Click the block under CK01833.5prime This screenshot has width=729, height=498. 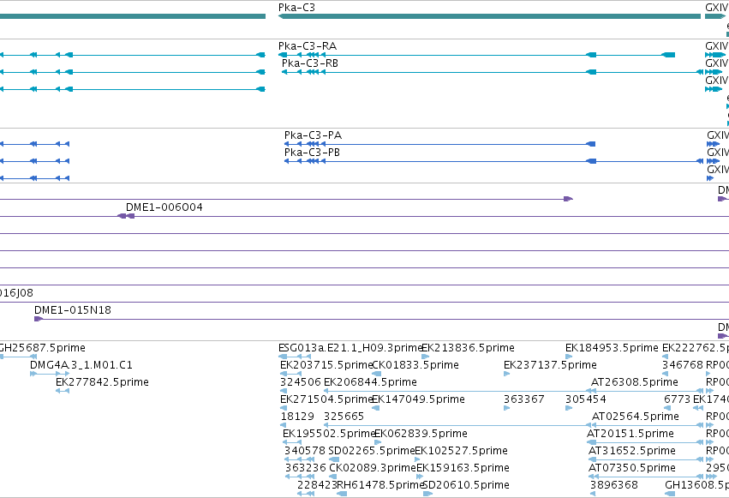[x=377, y=374]
